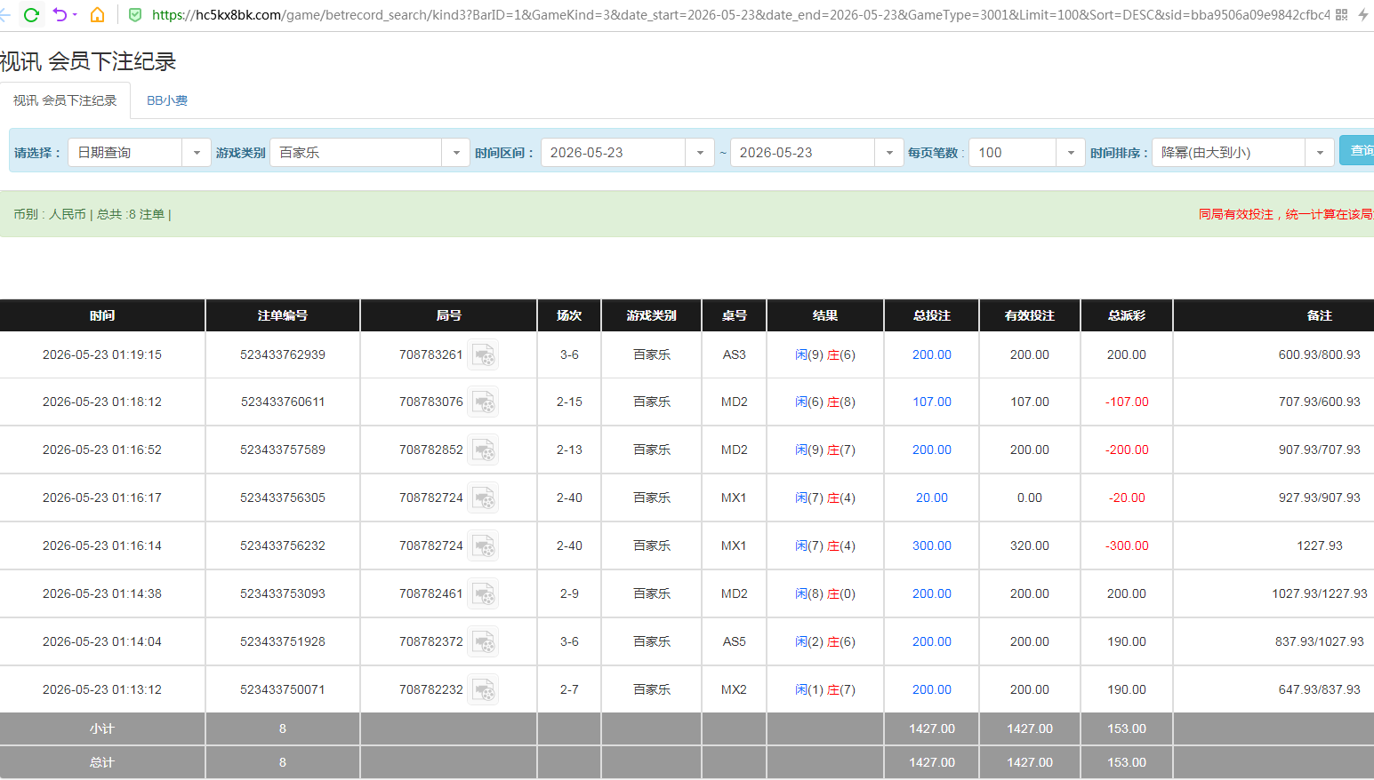Open video replay icon for round 708782461

pos(484,594)
